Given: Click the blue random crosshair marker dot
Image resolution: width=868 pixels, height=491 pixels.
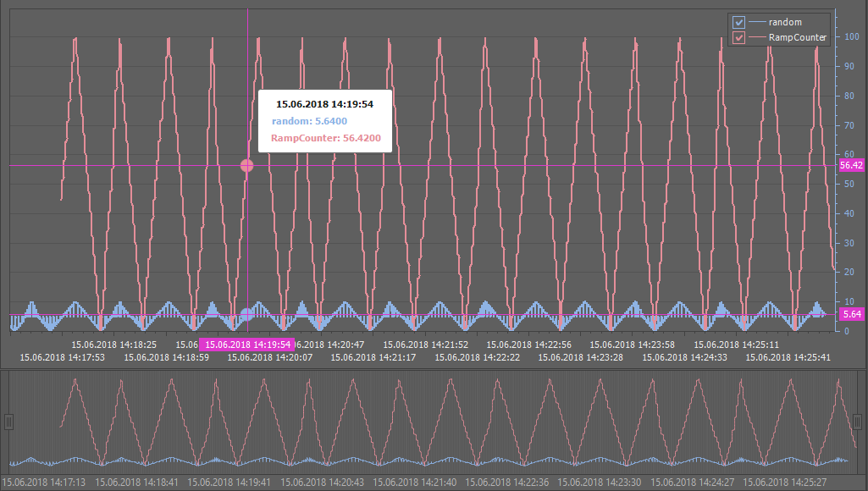Looking at the screenshot, I should click(247, 315).
